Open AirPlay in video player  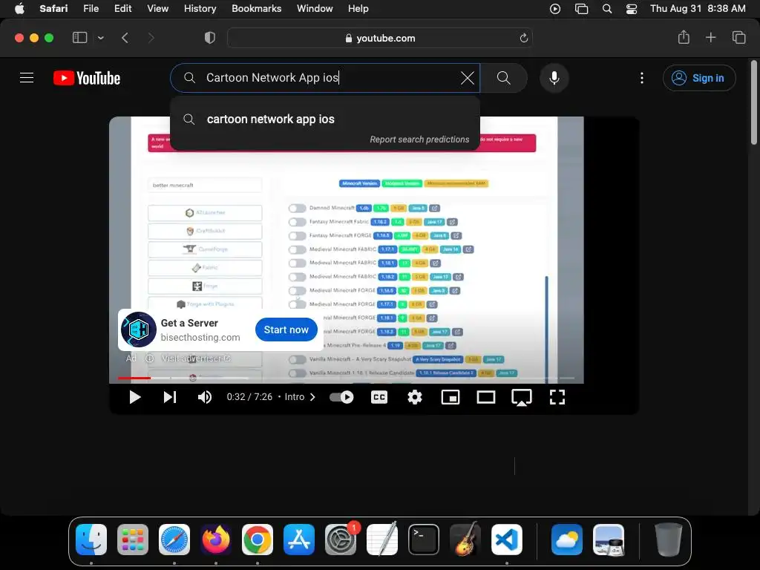click(x=522, y=398)
